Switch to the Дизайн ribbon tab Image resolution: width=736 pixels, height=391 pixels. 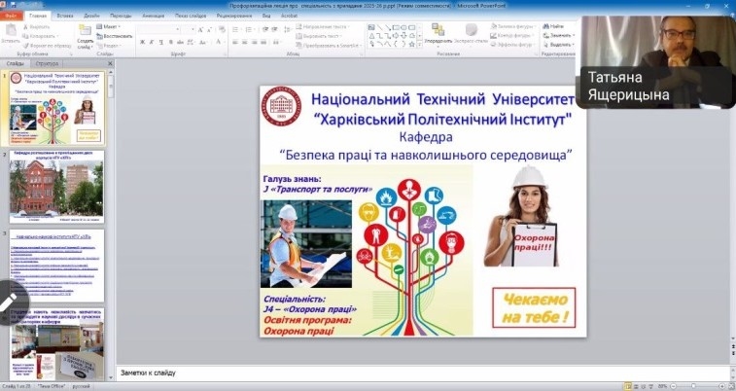(91, 16)
